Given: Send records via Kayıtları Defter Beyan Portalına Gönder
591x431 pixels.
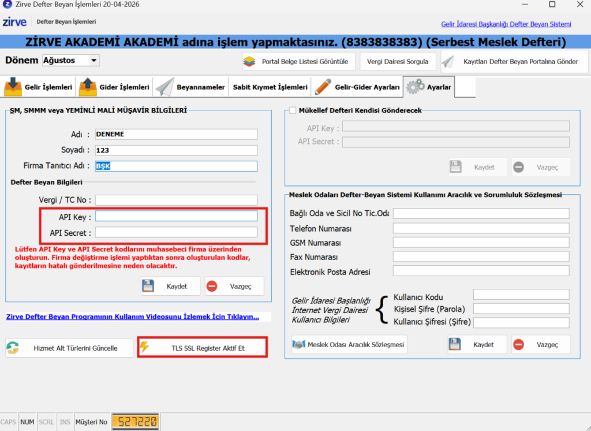Looking at the screenshot, I should pyautogui.click(x=514, y=61).
